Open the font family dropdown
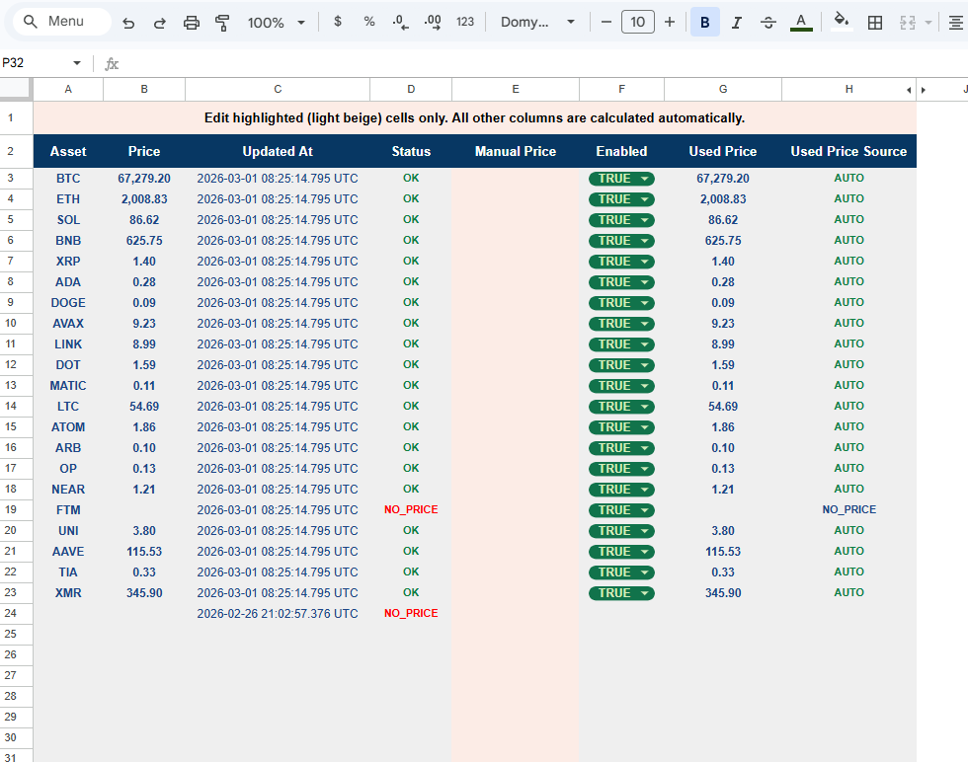The width and height of the screenshot is (968, 762). 536,21
